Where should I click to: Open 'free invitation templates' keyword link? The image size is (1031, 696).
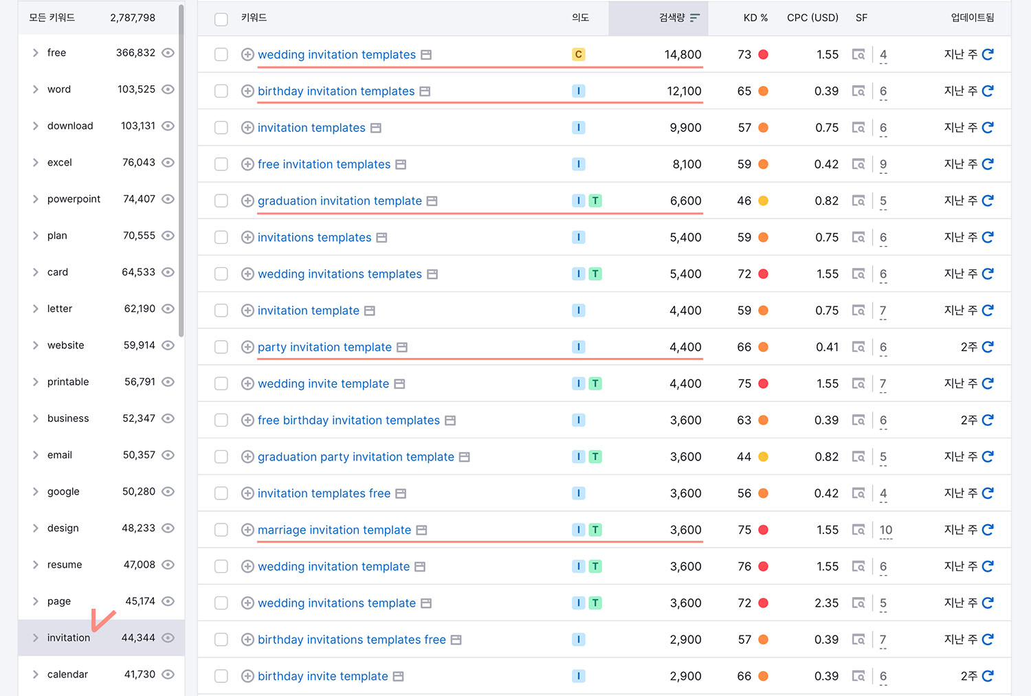tap(324, 164)
